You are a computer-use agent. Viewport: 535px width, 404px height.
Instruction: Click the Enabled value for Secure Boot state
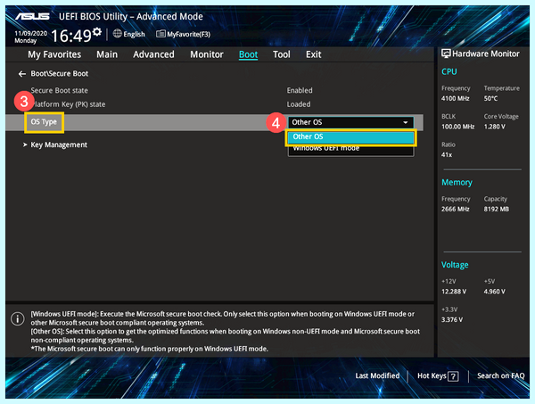pyautogui.click(x=300, y=90)
